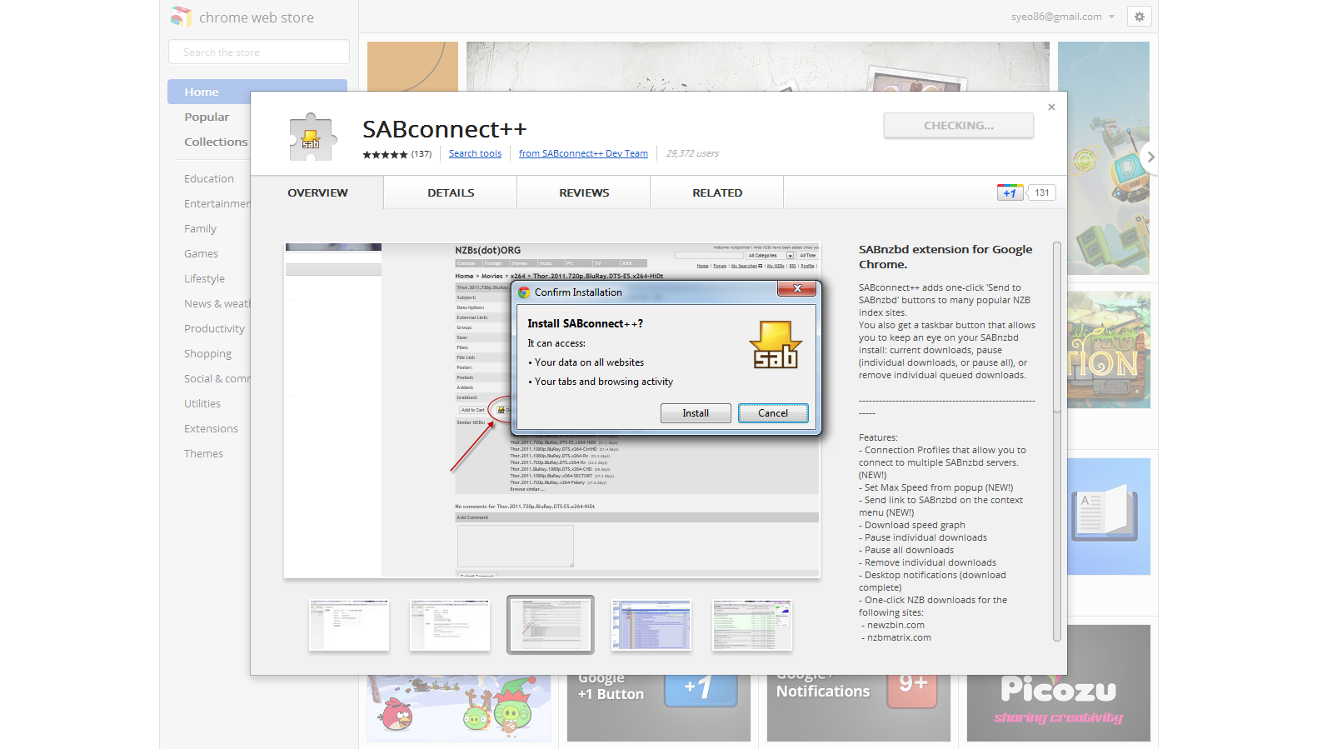
Task: Open the blue book app tile
Action: (x=1109, y=517)
